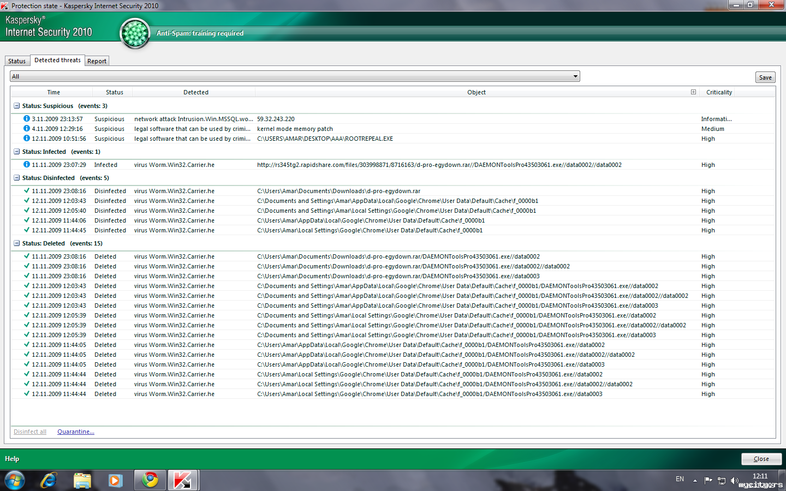Select the Detected threats tab

tap(57, 60)
